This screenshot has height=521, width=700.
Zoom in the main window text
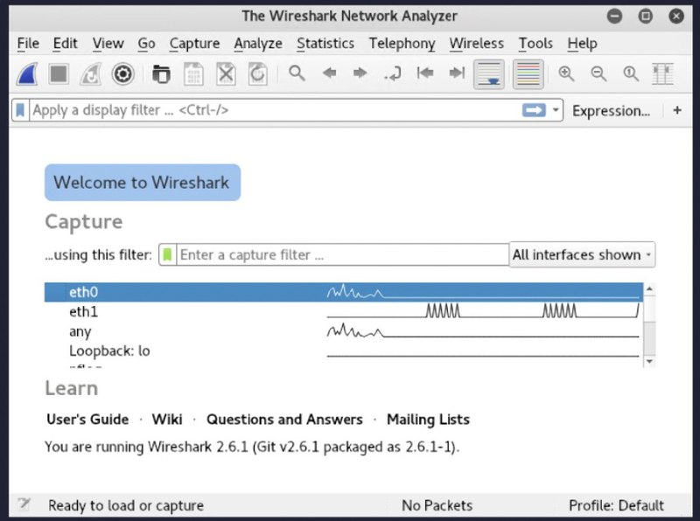pyautogui.click(x=566, y=73)
